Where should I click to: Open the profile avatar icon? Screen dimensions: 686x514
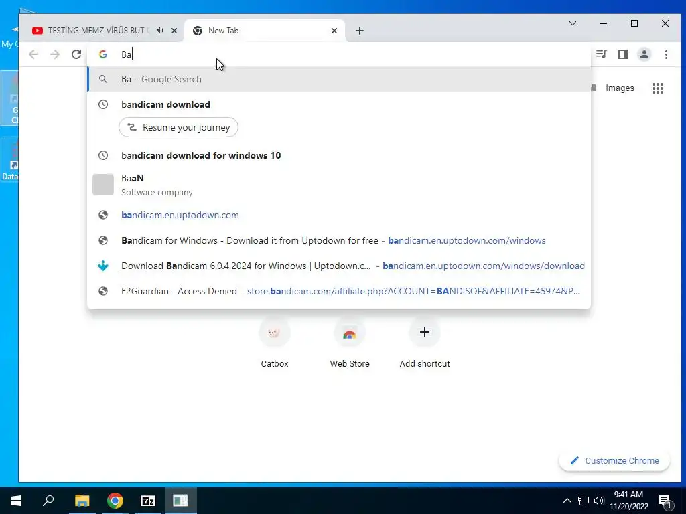(644, 54)
